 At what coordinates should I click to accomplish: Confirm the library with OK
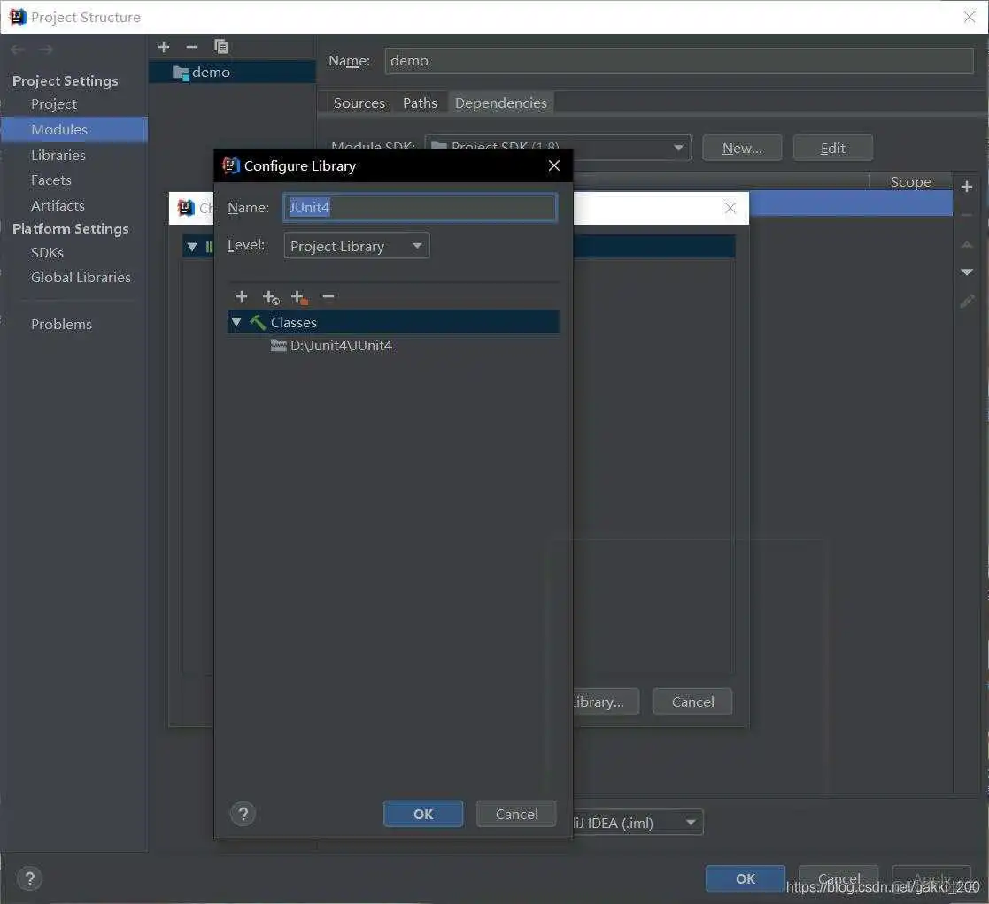(422, 813)
